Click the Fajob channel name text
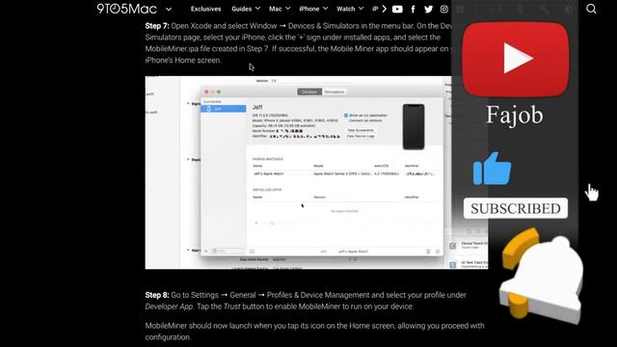This screenshot has width=617, height=347. coord(515,115)
